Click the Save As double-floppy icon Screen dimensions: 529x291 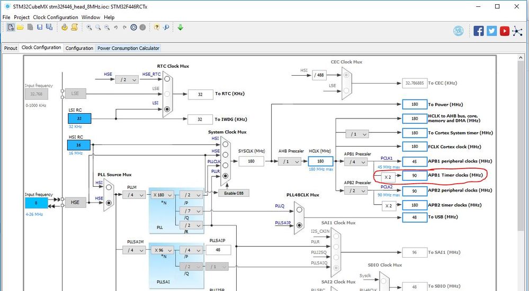(49, 28)
